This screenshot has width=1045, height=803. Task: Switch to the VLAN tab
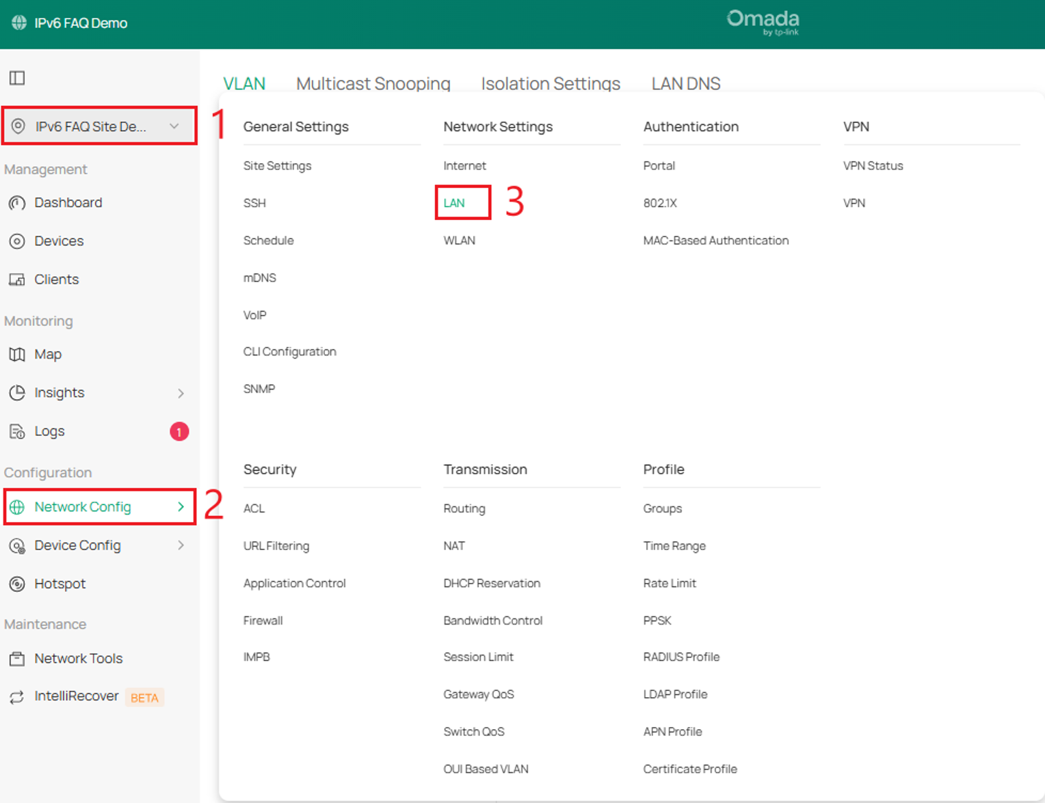coord(244,83)
